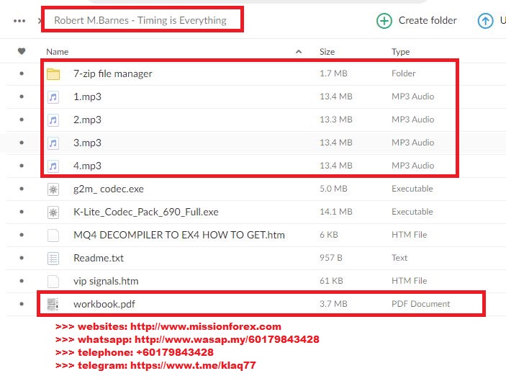Image resolution: width=506 pixels, height=381 pixels.
Task: Open the 7-zip file manager folder
Action: click(112, 74)
